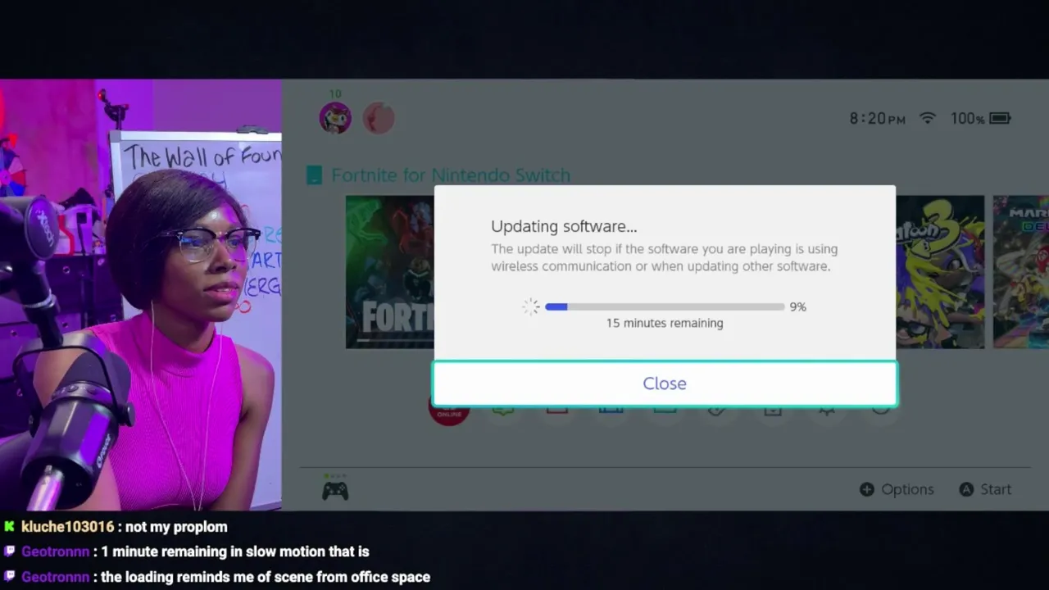1049x590 pixels.
Task: Open the first user profile avatar
Action: pyautogui.click(x=335, y=118)
